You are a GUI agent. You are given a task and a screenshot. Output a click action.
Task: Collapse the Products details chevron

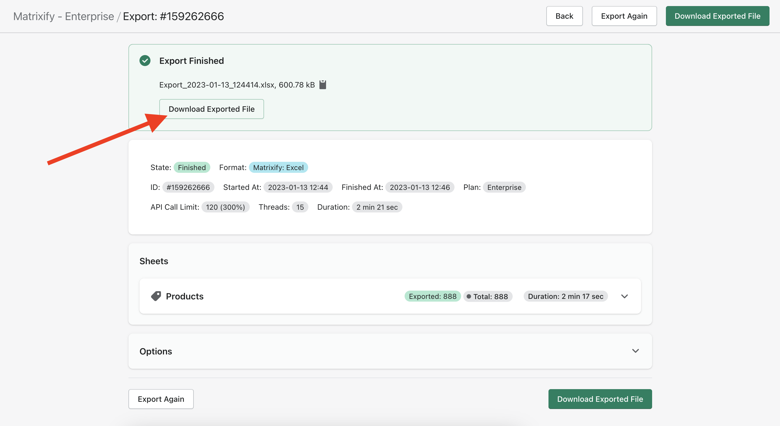pos(624,296)
